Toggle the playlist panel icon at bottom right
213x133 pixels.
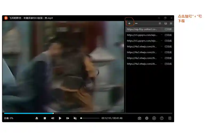coord(170,118)
